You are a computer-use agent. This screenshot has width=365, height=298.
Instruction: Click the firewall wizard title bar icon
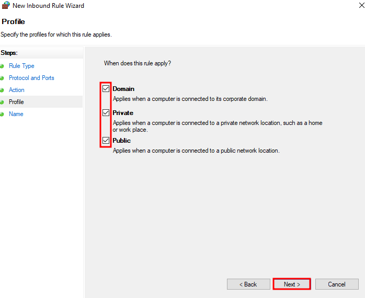point(6,5)
